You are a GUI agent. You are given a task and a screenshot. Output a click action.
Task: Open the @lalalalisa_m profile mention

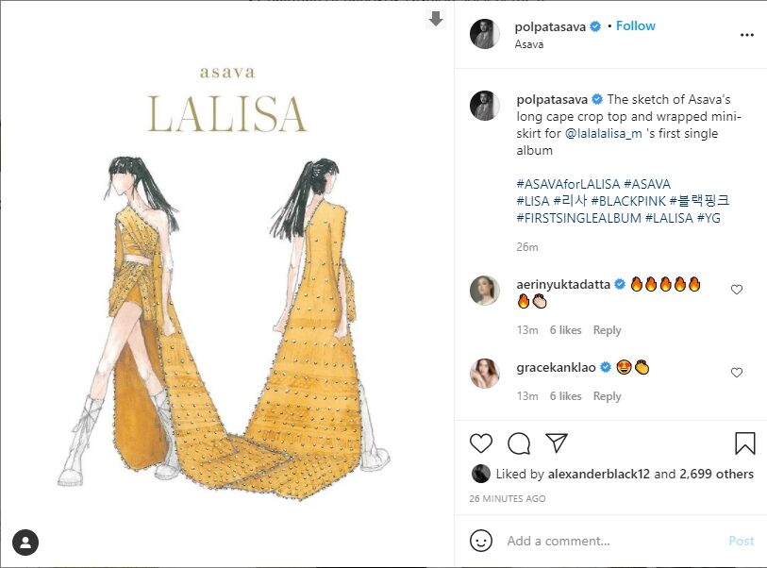[603, 134]
